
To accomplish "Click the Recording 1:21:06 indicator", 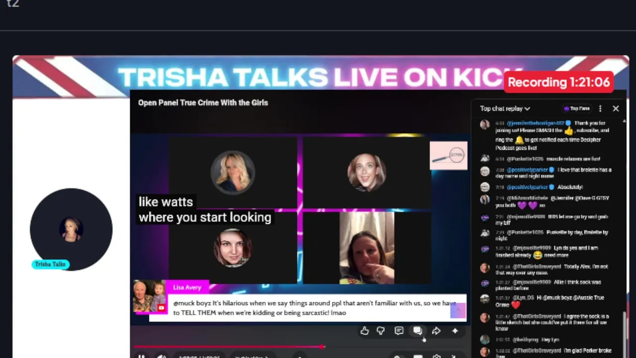I will 559,83.
